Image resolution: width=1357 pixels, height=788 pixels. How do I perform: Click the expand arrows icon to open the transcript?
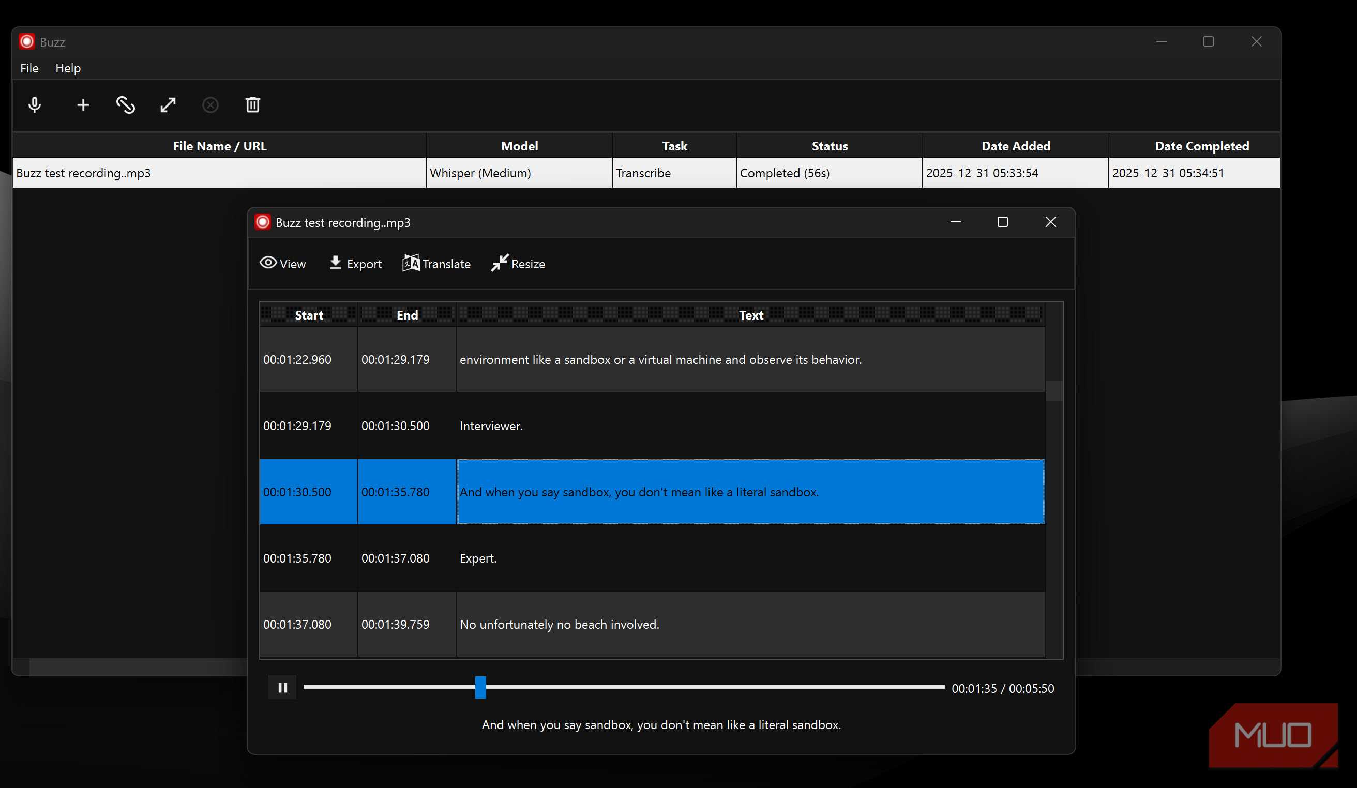tap(168, 104)
